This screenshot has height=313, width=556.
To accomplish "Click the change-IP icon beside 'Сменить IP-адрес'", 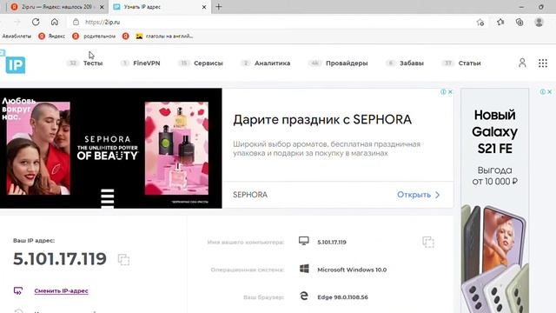I will pos(18,290).
